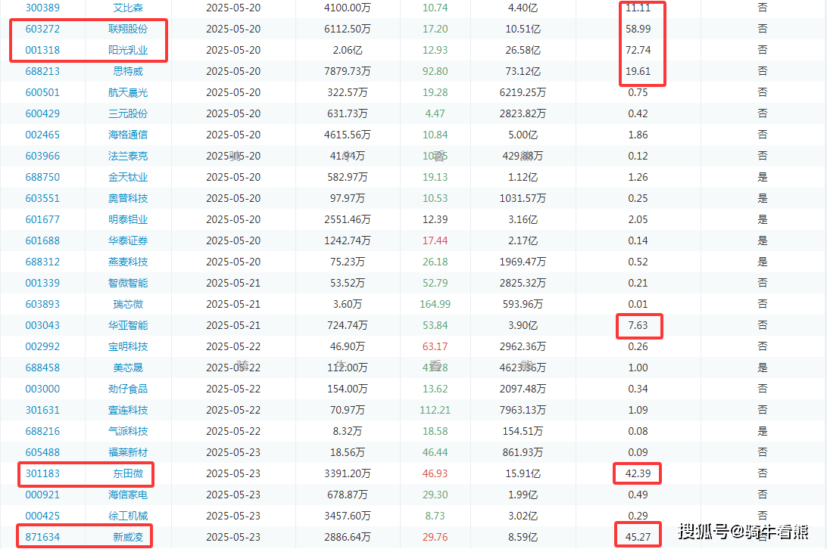827x549 pixels.
Task: Open stock code 603272 link
Action: (x=42, y=29)
